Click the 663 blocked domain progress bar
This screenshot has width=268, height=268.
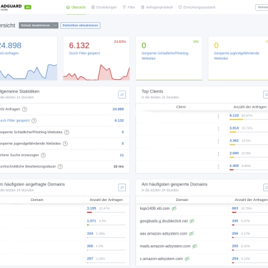point(250,212)
